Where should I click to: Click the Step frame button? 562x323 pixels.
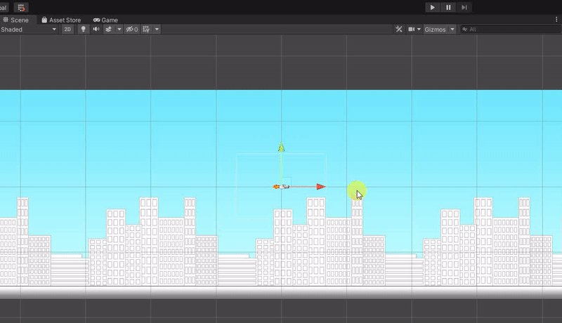click(464, 7)
